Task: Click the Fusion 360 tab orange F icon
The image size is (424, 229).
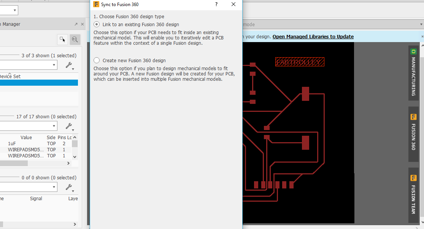Action: (413, 117)
